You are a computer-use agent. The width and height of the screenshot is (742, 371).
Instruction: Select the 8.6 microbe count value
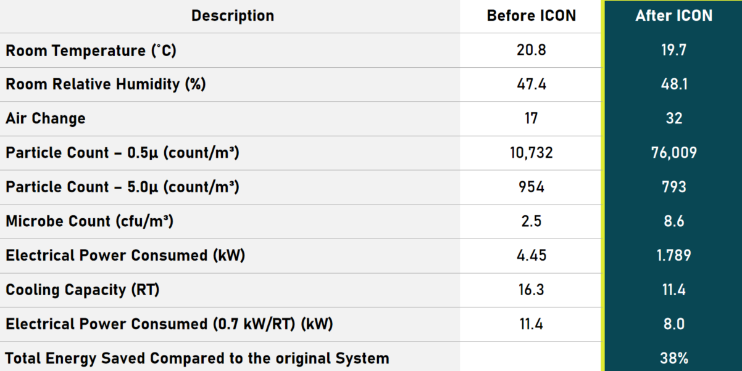click(x=673, y=221)
